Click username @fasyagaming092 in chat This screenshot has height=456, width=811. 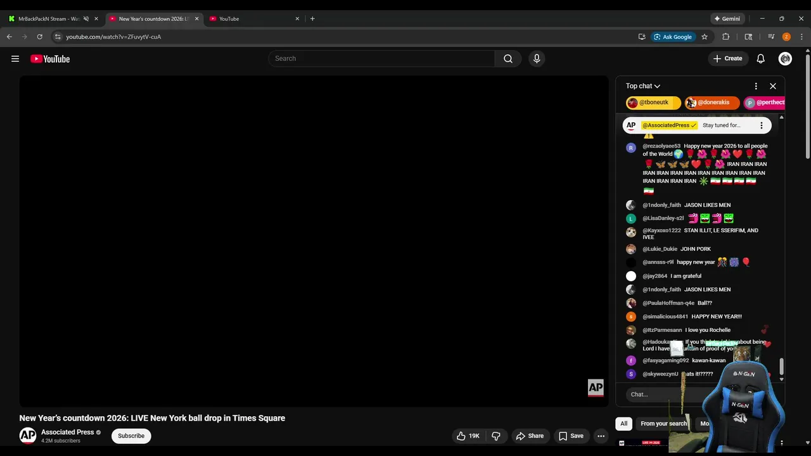click(665, 360)
